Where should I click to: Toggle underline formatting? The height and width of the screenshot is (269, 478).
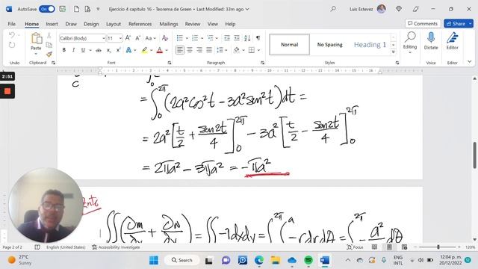(x=83, y=50)
